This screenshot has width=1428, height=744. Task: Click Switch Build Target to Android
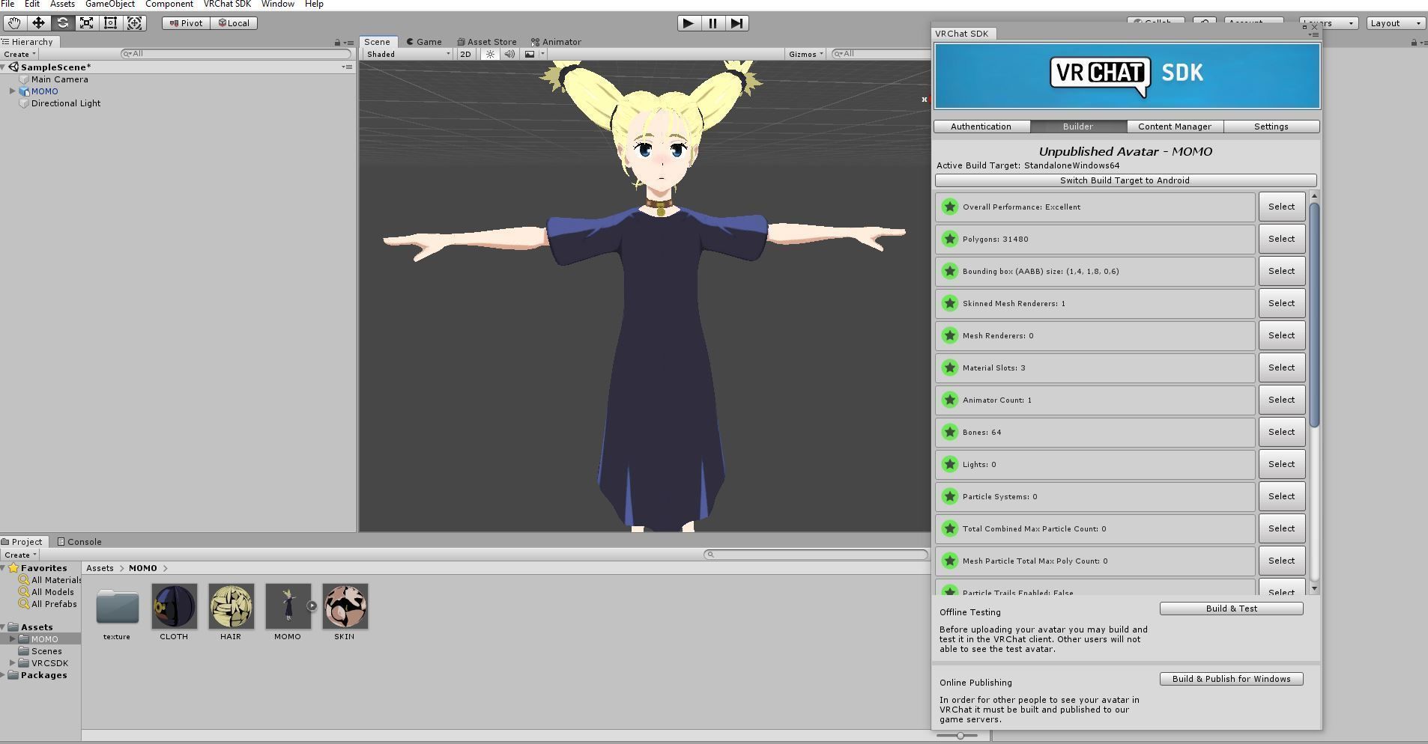pos(1125,180)
